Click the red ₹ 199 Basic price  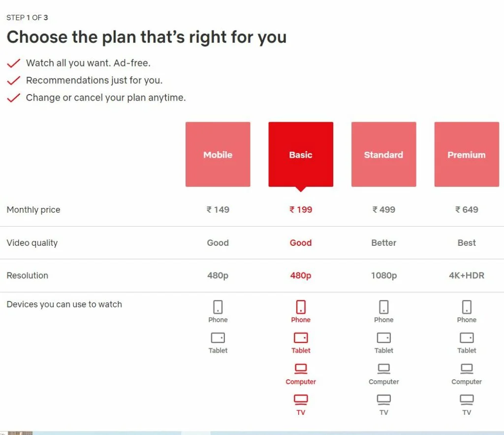pos(301,209)
